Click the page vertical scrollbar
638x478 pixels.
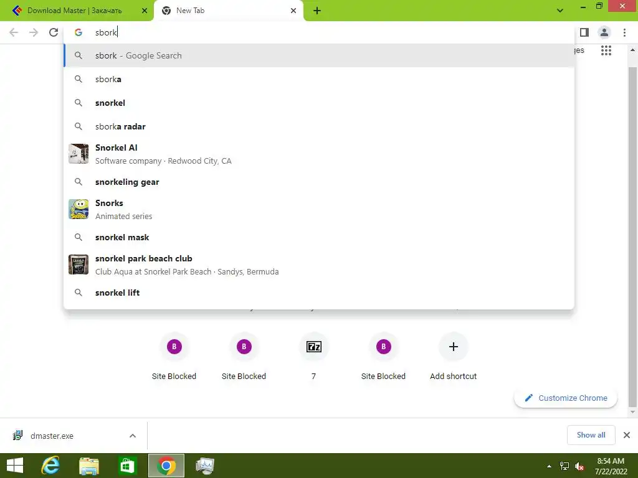633,237
